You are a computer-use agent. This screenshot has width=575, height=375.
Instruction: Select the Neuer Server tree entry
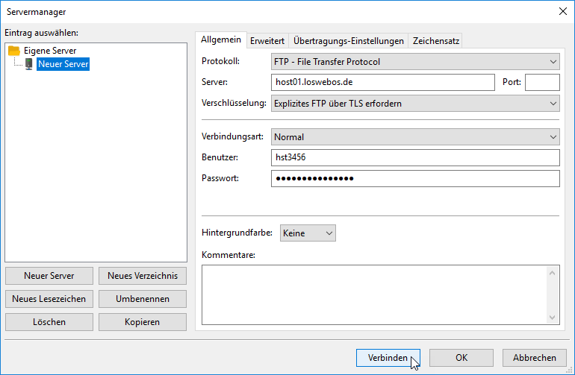point(63,64)
